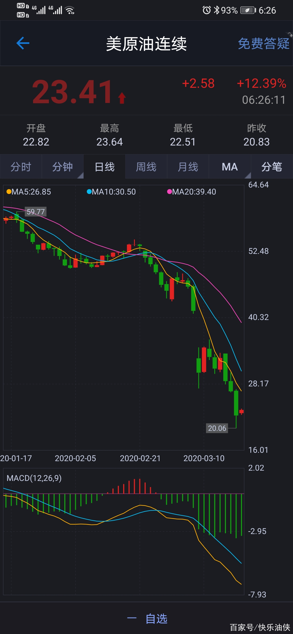Image resolution: width=293 pixels, height=634 pixels.
Task: Tap the 开盘 22.82 value
Action: (36, 142)
